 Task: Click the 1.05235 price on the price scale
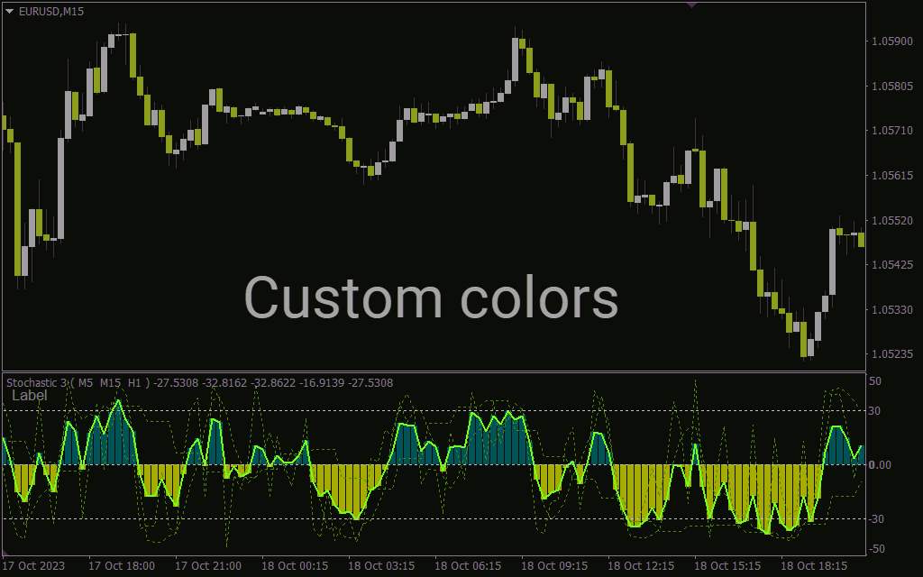pos(892,354)
